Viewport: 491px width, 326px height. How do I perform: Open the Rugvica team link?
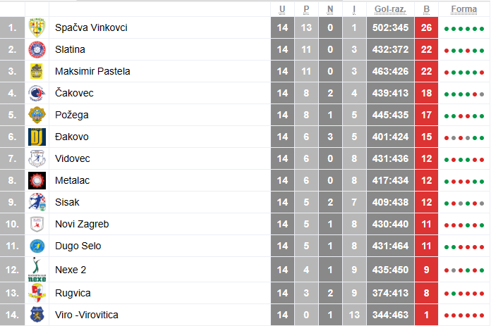(73, 292)
